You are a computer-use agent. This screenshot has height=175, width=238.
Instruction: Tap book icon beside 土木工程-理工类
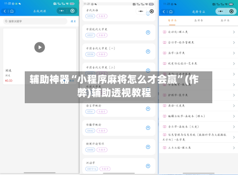[x=165, y=148]
